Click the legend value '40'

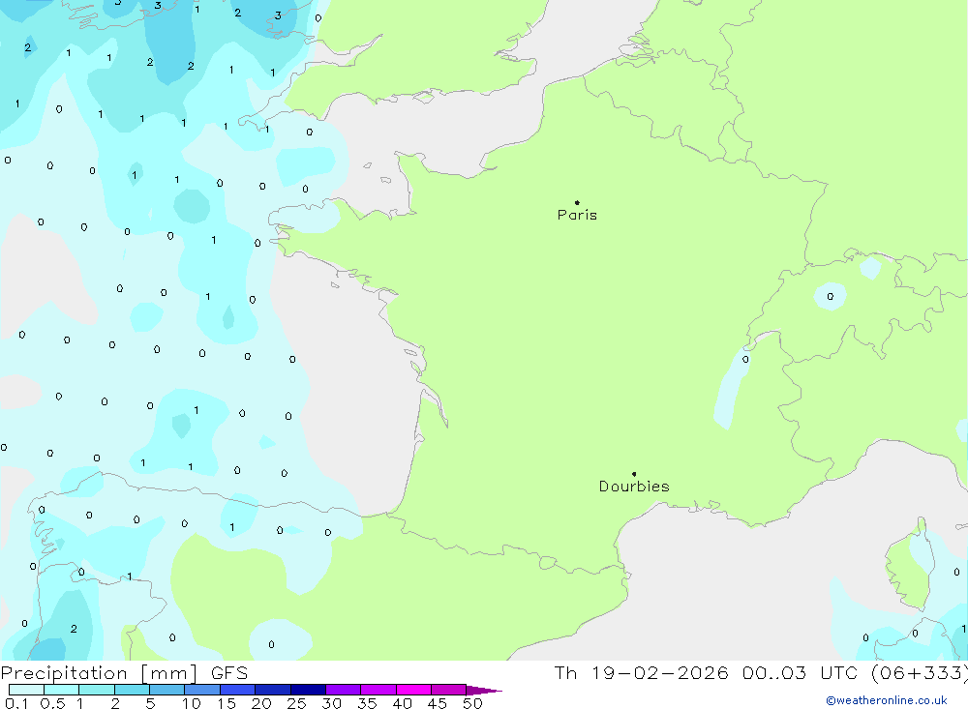click(x=403, y=703)
